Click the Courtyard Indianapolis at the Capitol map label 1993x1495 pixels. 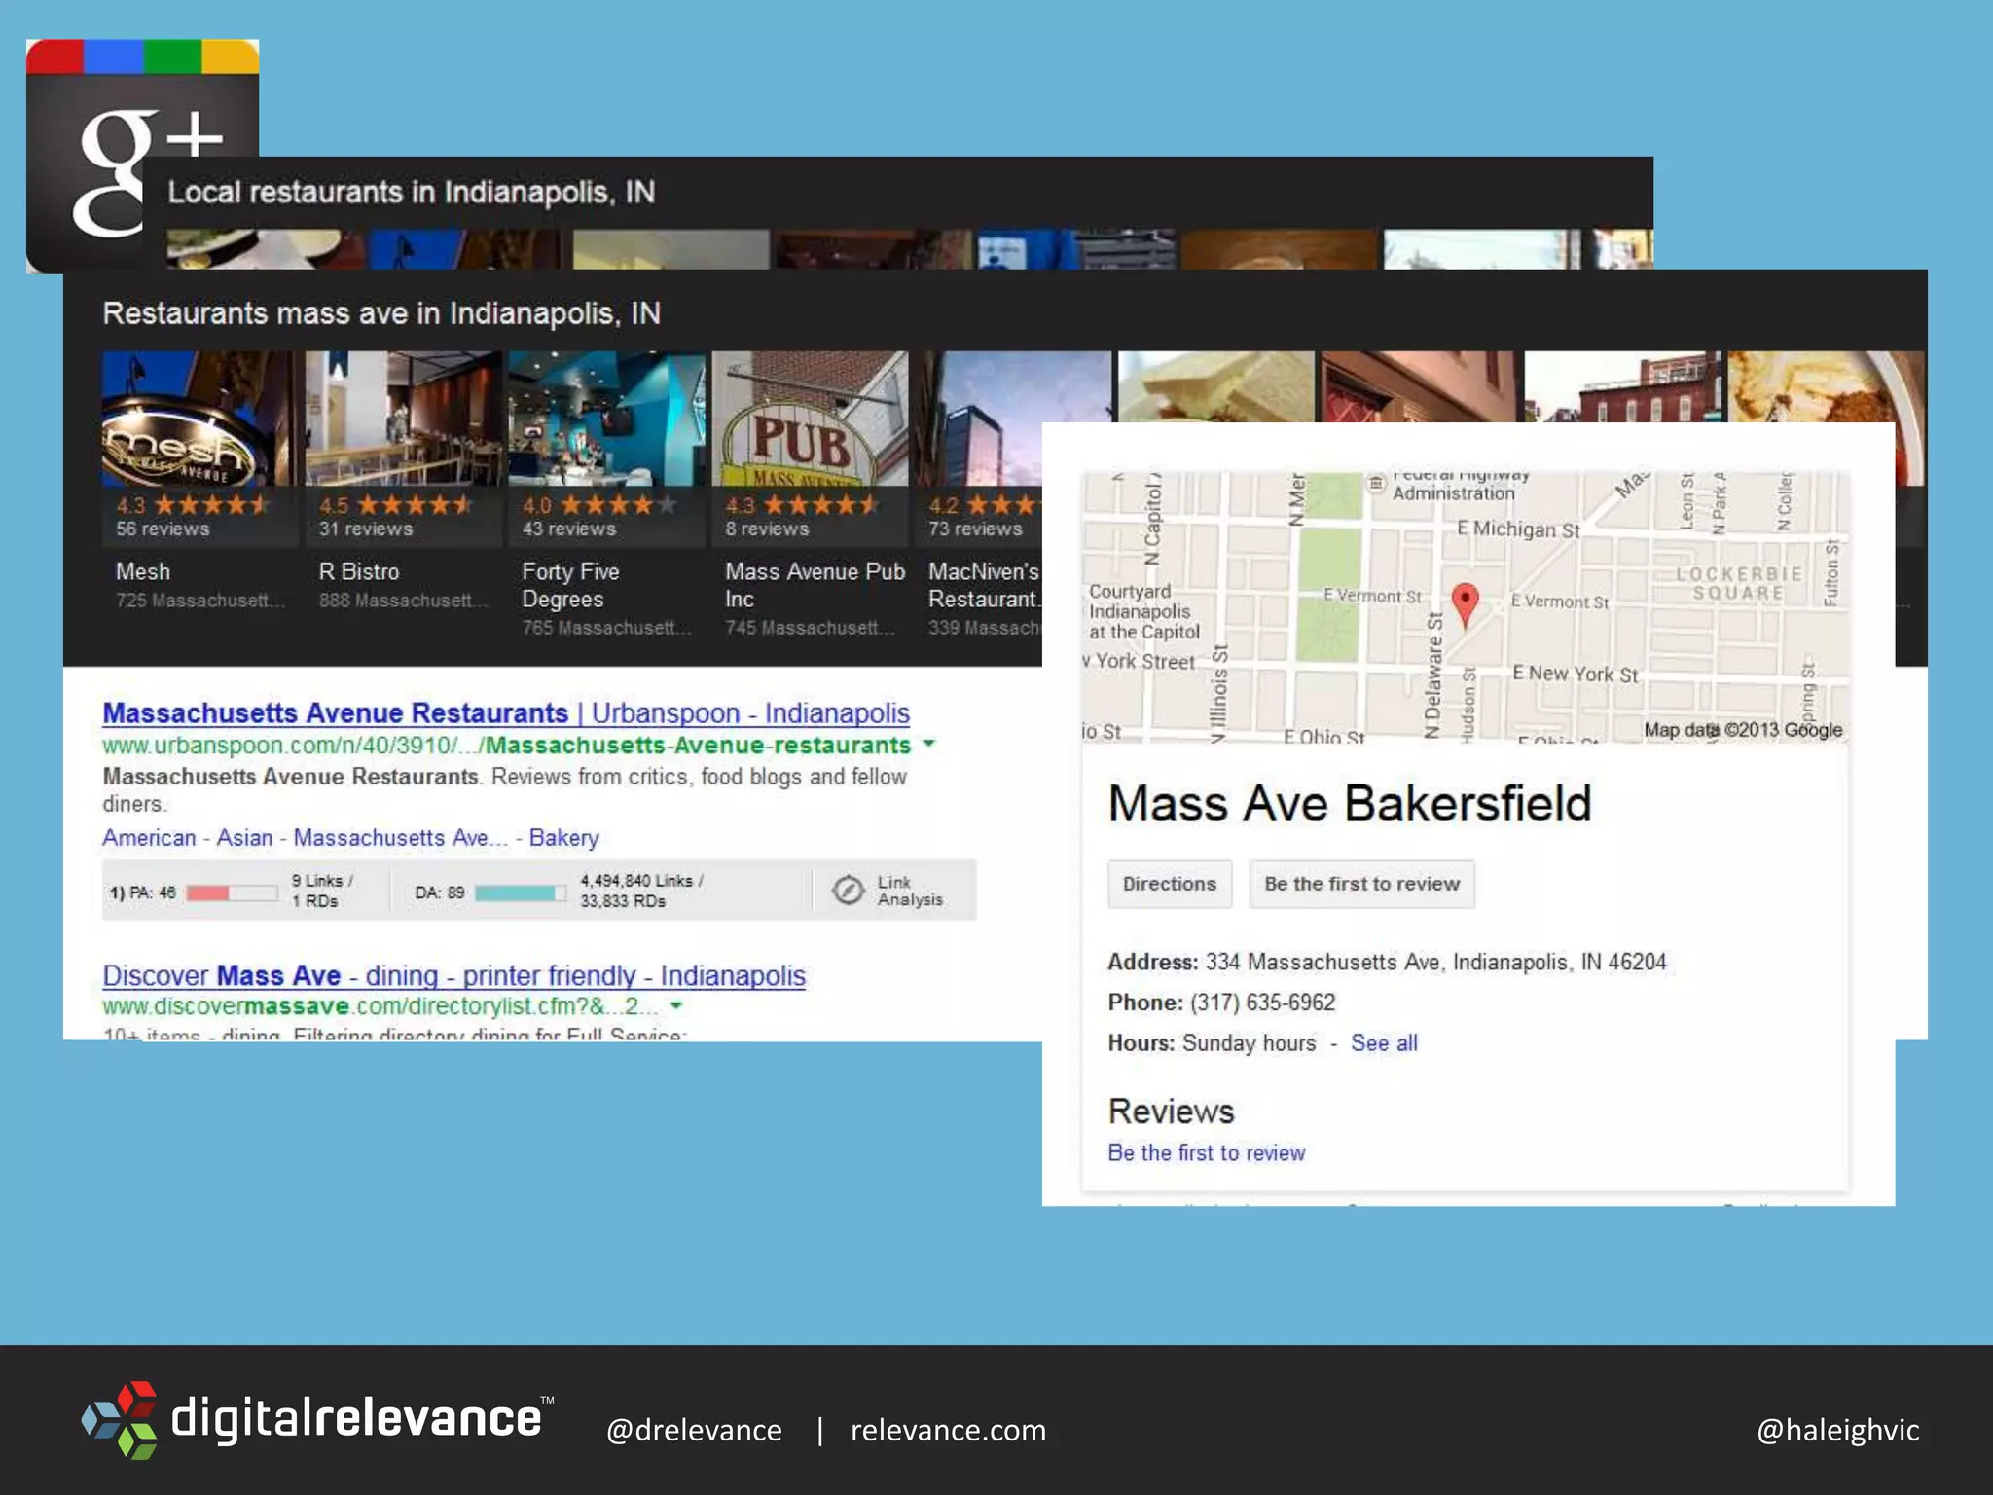(1144, 612)
